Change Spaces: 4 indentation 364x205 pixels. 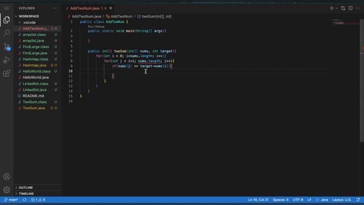tap(280, 200)
